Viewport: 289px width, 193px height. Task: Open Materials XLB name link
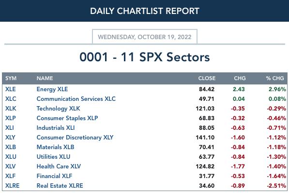[55, 147]
